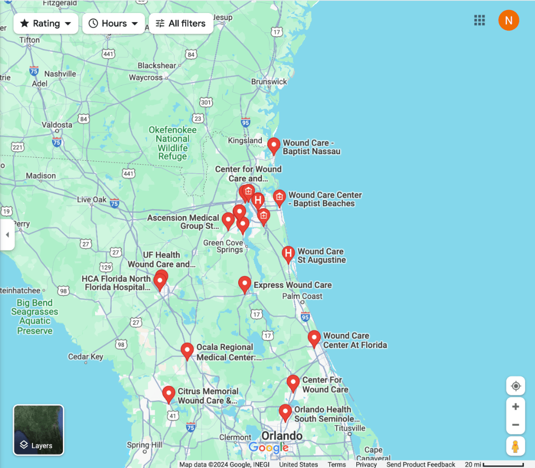Open the Privacy link in the footer
The image size is (535, 468).
click(366, 464)
